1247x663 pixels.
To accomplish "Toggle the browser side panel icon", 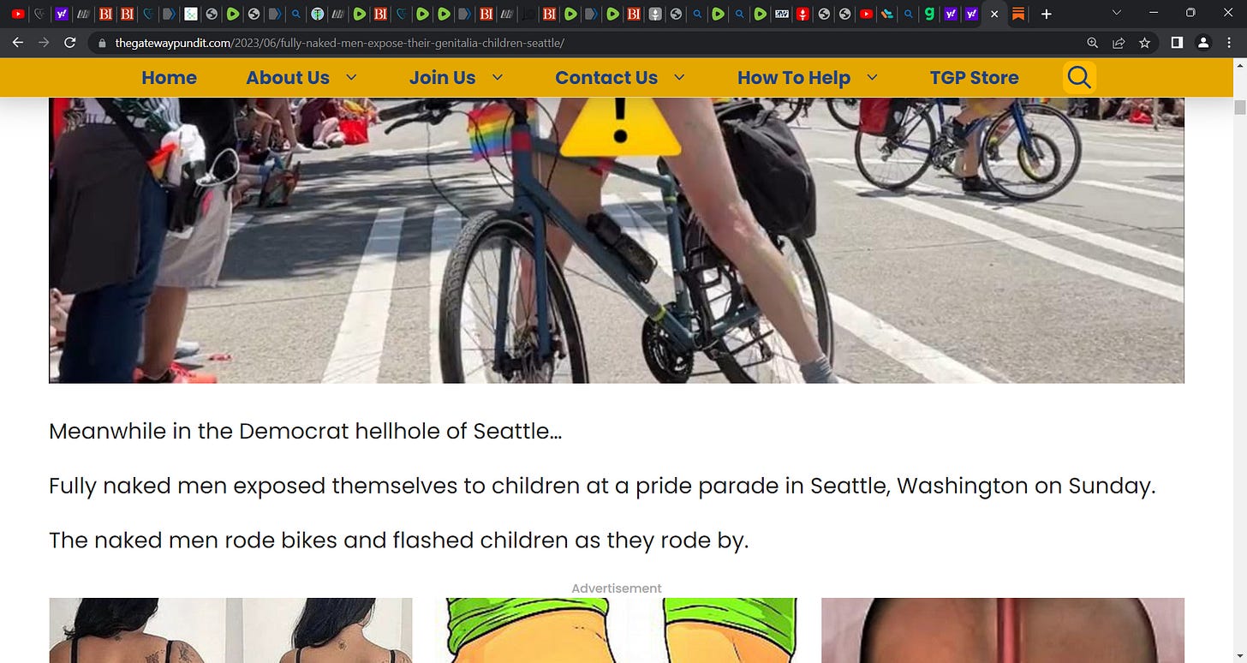I will (1177, 43).
